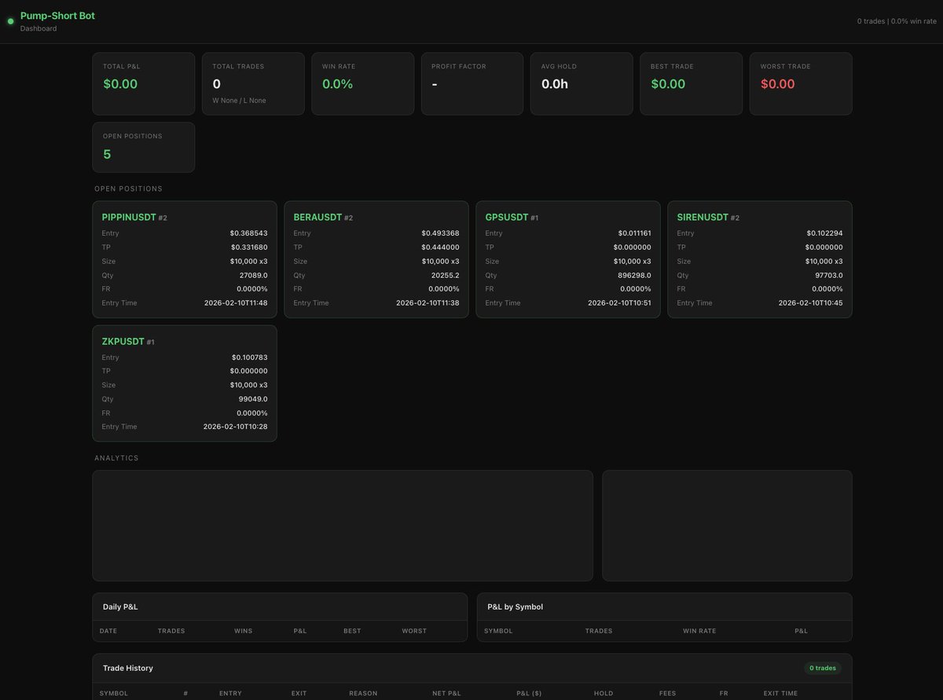Select the right Analytics chart panel
Image resolution: width=943 pixels, height=700 pixels.
pyautogui.click(x=726, y=525)
